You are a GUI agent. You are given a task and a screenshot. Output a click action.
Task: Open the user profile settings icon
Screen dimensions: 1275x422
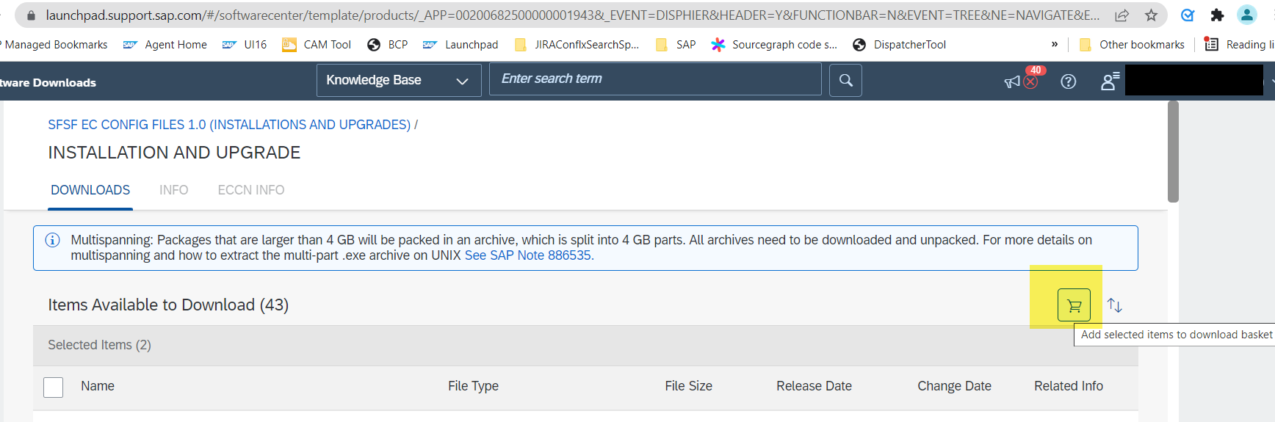[x=1109, y=81]
